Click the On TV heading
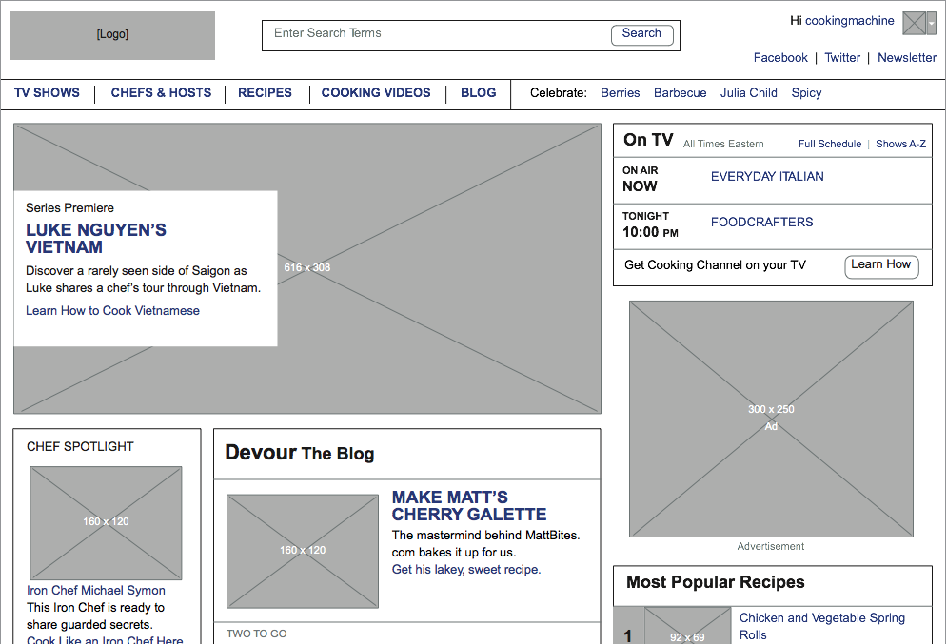This screenshot has width=947, height=644. [648, 140]
